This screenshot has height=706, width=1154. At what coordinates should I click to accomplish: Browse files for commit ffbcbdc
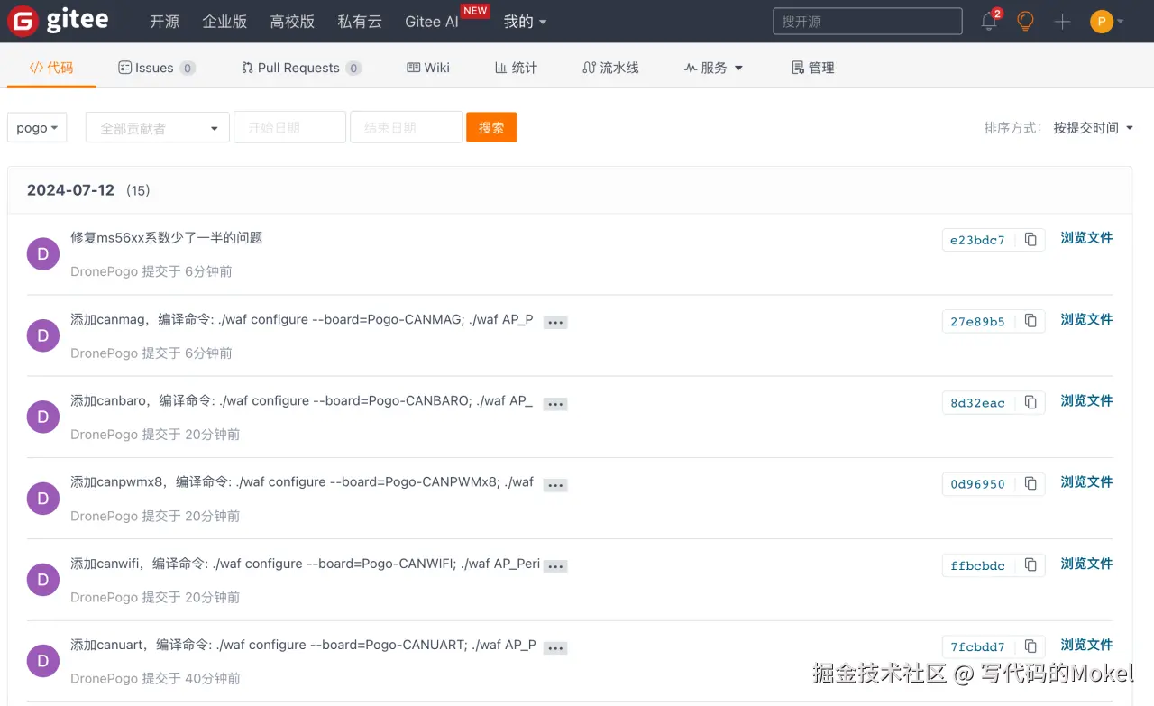pyautogui.click(x=1086, y=564)
